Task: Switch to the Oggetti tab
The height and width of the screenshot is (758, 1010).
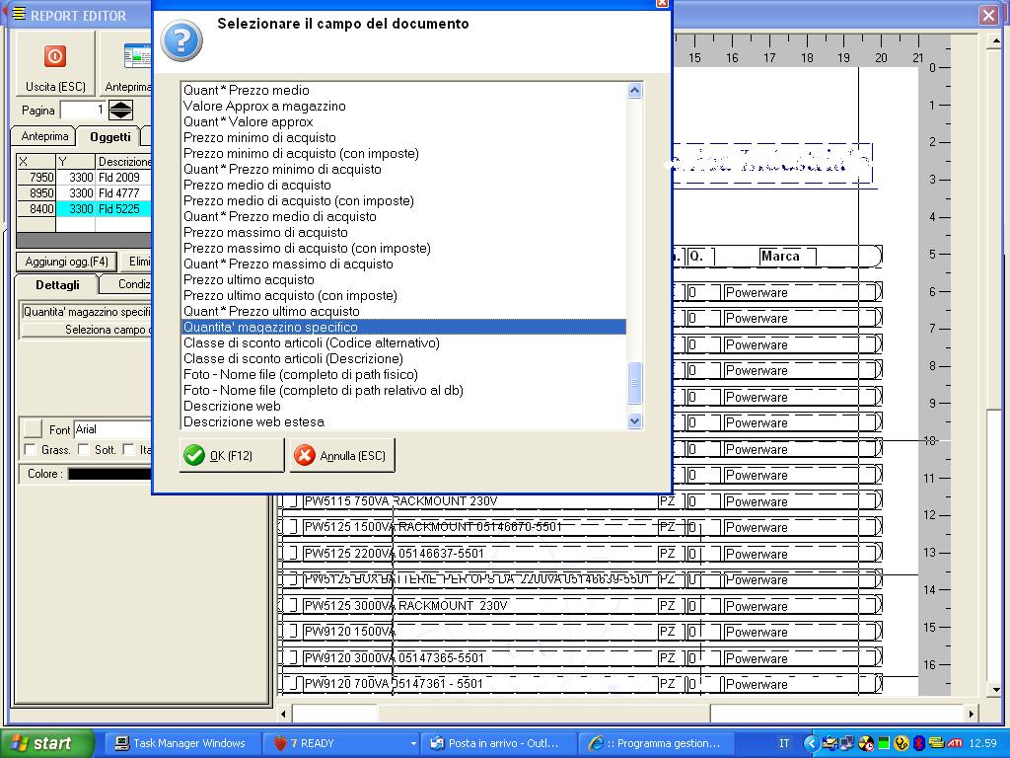Action: click(x=110, y=136)
